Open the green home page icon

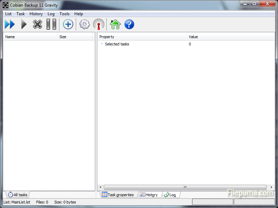pyautogui.click(x=115, y=25)
